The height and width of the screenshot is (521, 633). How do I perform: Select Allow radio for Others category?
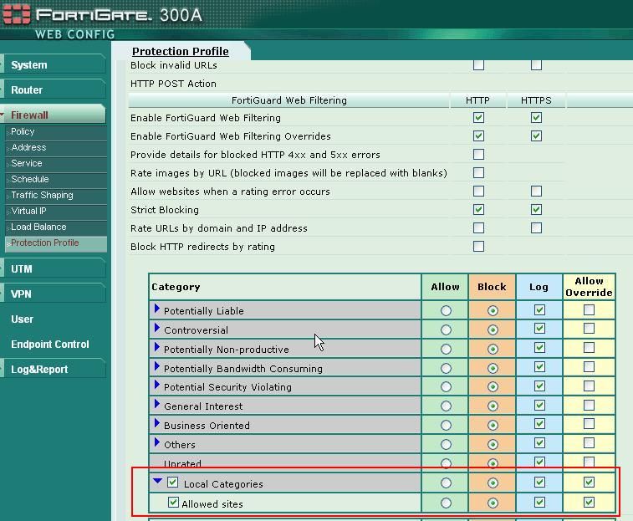coord(446,444)
